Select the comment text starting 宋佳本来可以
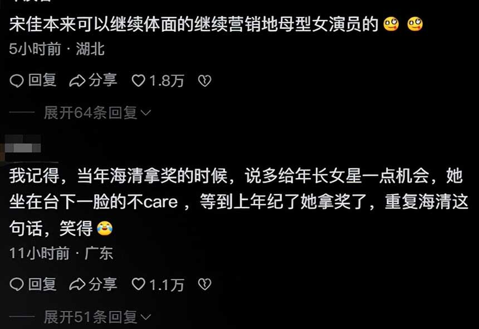Screen dimensions: 479x329 pos(216,24)
